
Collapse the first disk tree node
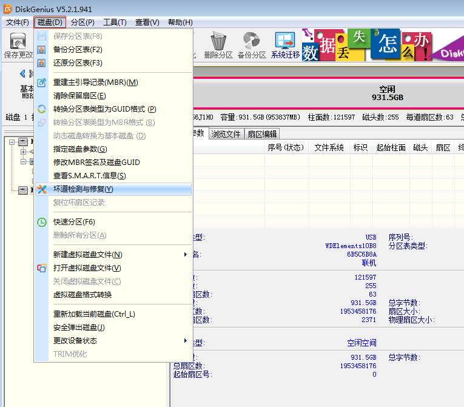12,143
